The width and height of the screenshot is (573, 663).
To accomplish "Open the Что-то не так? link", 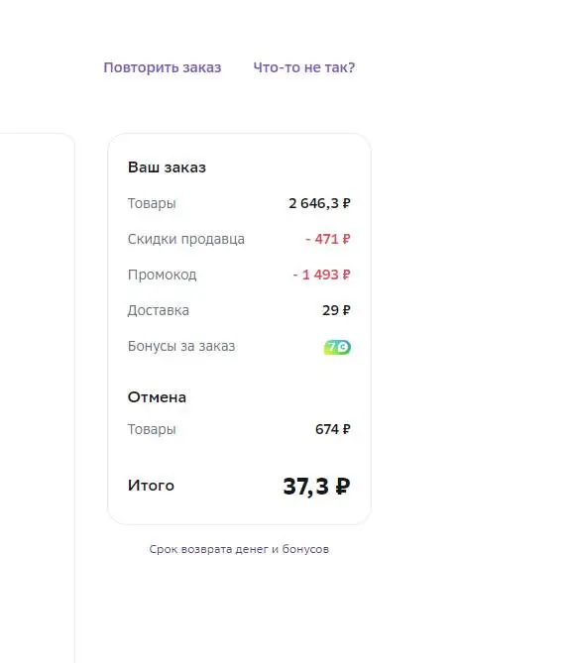I will click(x=304, y=67).
